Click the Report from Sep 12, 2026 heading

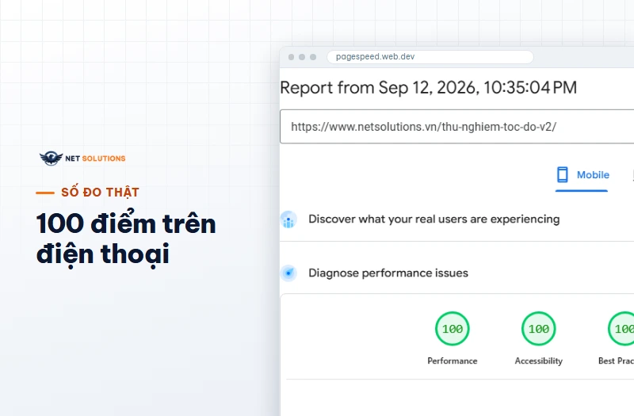428,88
